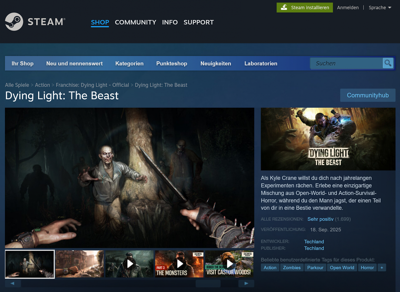Open the Kategorien tab
Viewport: 400px width, 292px height.
coord(129,63)
